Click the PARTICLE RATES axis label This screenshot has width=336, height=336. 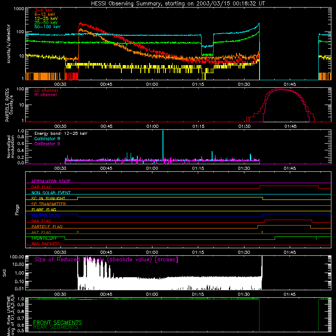click(x=7, y=105)
